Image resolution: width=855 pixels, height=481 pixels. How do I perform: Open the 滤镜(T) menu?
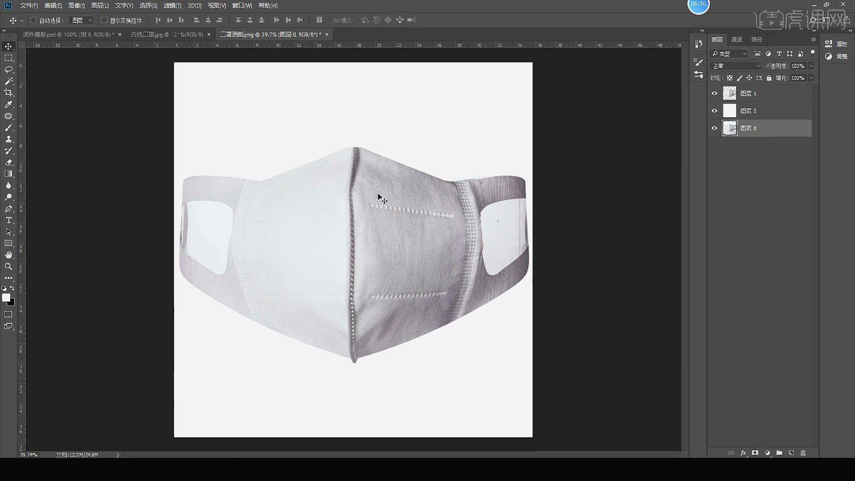(x=172, y=5)
